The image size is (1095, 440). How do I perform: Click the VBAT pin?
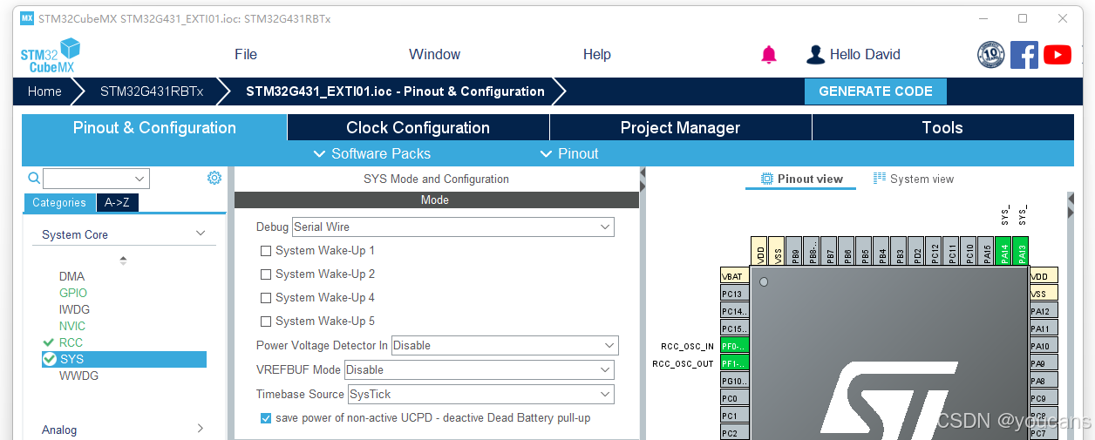coord(734,275)
